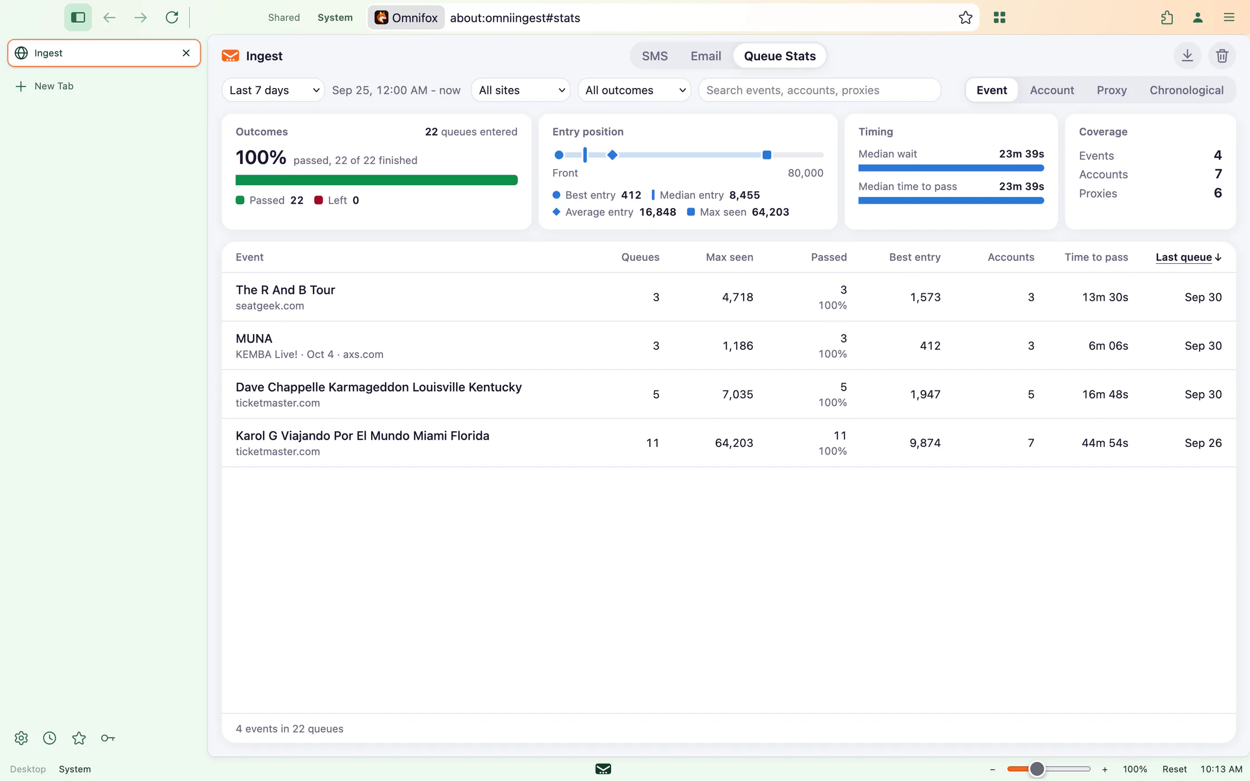Viewport: 1250px width, 781px height.
Task: Open the profile account icon
Action: click(1198, 17)
